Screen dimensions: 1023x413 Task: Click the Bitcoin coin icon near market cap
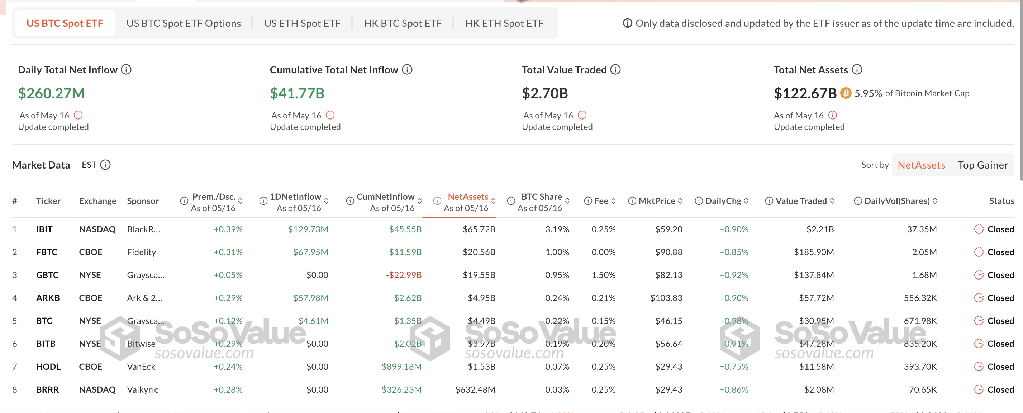pos(846,93)
